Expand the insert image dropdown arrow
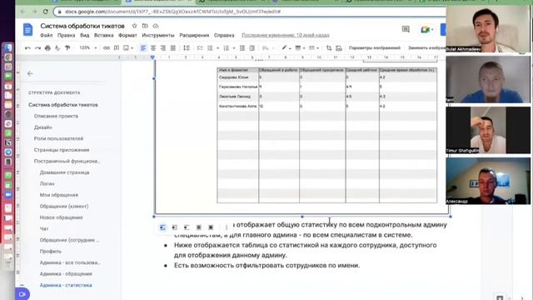 coord(132,48)
